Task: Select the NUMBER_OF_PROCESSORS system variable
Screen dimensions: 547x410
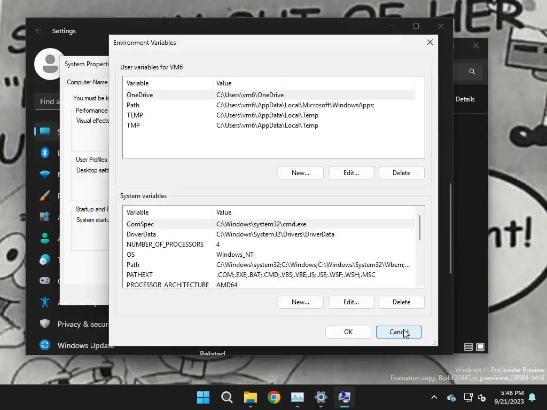Action: (269, 245)
